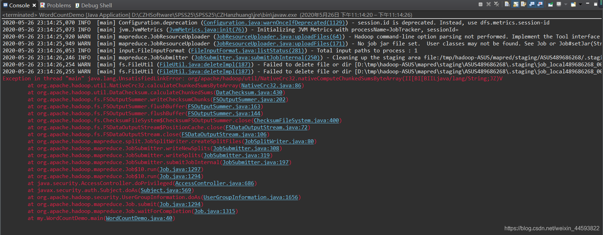The image size is (603, 235).
Task: Open FSDataOutputStream.java:72 stack trace link
Action: [x=267, y=127]
